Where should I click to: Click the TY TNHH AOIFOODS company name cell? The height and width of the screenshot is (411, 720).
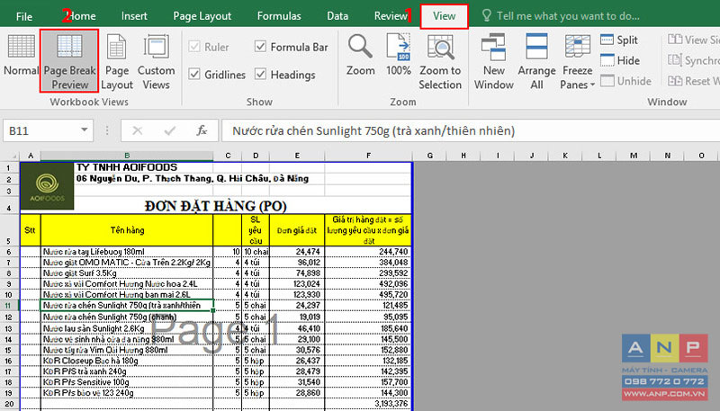click(127, 167)
